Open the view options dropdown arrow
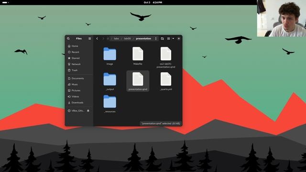The width and height of the screenshot is (306, 172). pyautogui.click(x=173, y=39)
